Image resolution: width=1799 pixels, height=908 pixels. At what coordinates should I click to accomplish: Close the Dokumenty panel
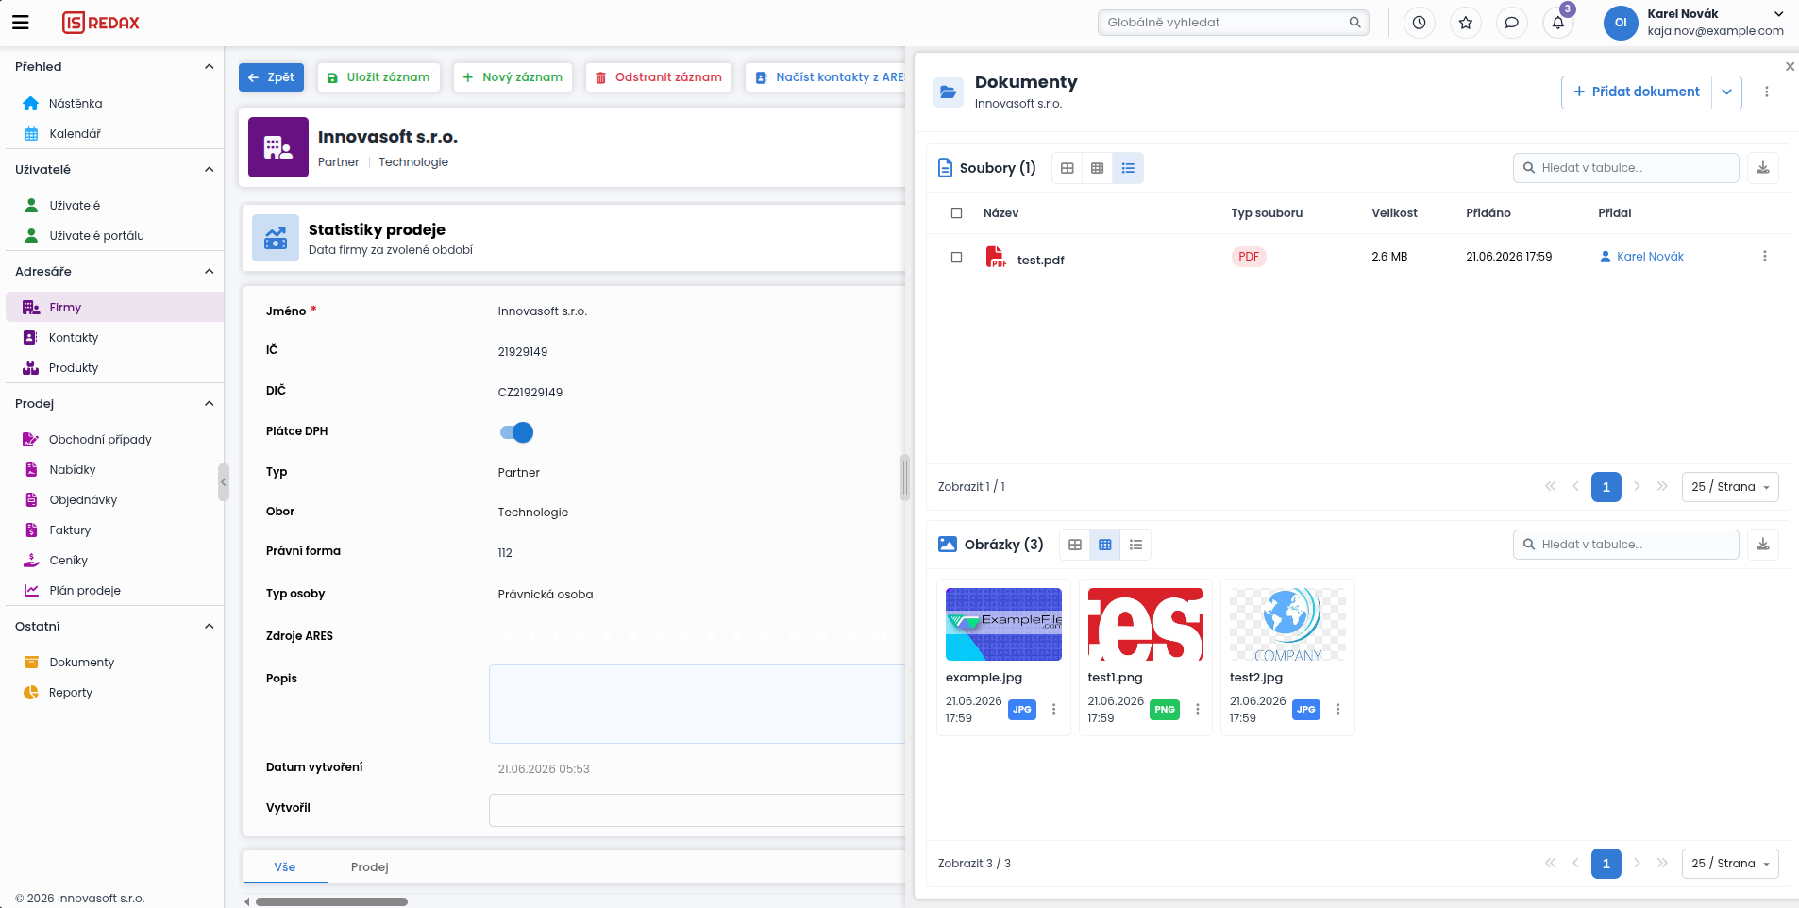[1790, 66]
